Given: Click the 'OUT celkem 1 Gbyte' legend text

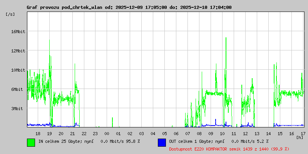Looking at the screenshot, I should point(191,141).
